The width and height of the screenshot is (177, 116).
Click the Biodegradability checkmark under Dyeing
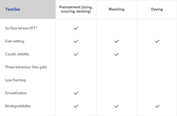pos(157,106)
